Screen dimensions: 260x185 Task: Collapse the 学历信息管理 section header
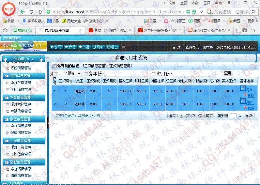tap(24, 76)
